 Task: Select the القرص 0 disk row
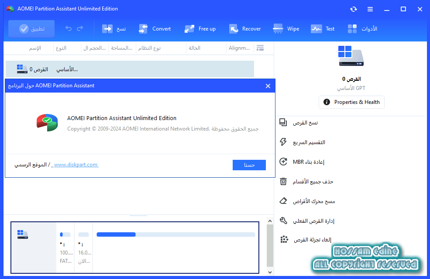[130, 69]
